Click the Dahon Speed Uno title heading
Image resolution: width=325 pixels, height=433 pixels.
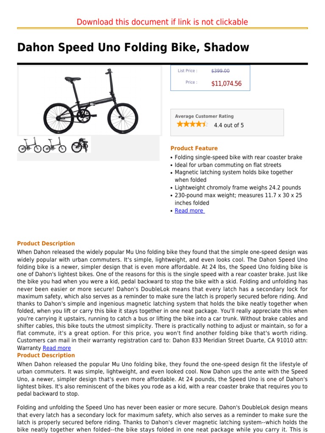(133, 47)
